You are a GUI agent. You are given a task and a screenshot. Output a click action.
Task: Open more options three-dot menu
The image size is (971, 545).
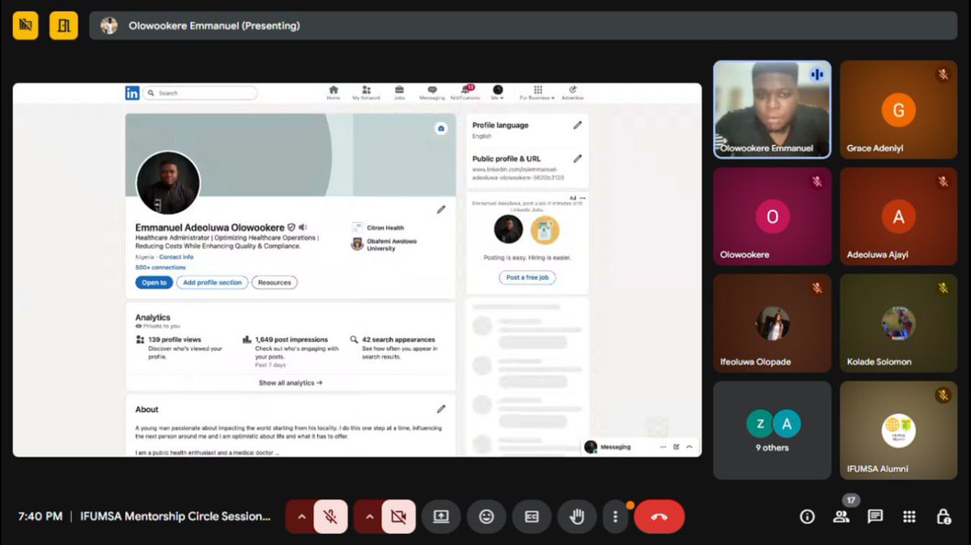616,517
